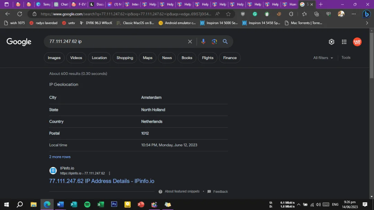Open taskbar search magnifier
Viewport: 374px width, 210px height.
tap(20, 204)
